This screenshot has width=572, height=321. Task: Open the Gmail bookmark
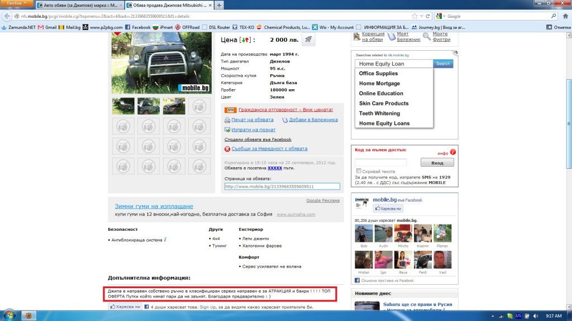tap(47, 27)
